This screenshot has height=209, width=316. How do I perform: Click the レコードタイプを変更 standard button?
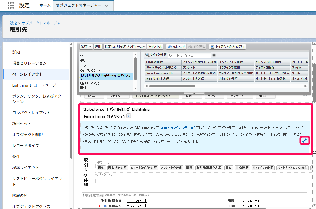click(x=144, y=168)
